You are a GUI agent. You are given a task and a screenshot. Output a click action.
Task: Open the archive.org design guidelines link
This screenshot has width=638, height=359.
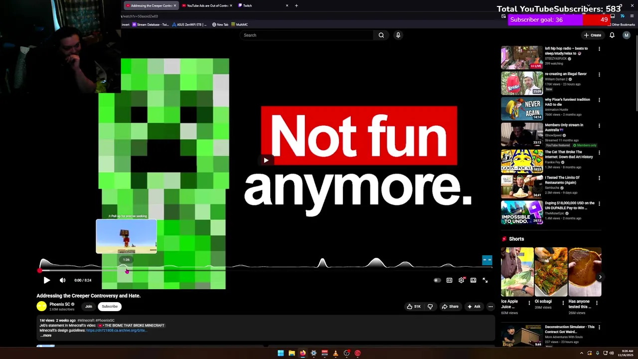click(x=116, y=330)
